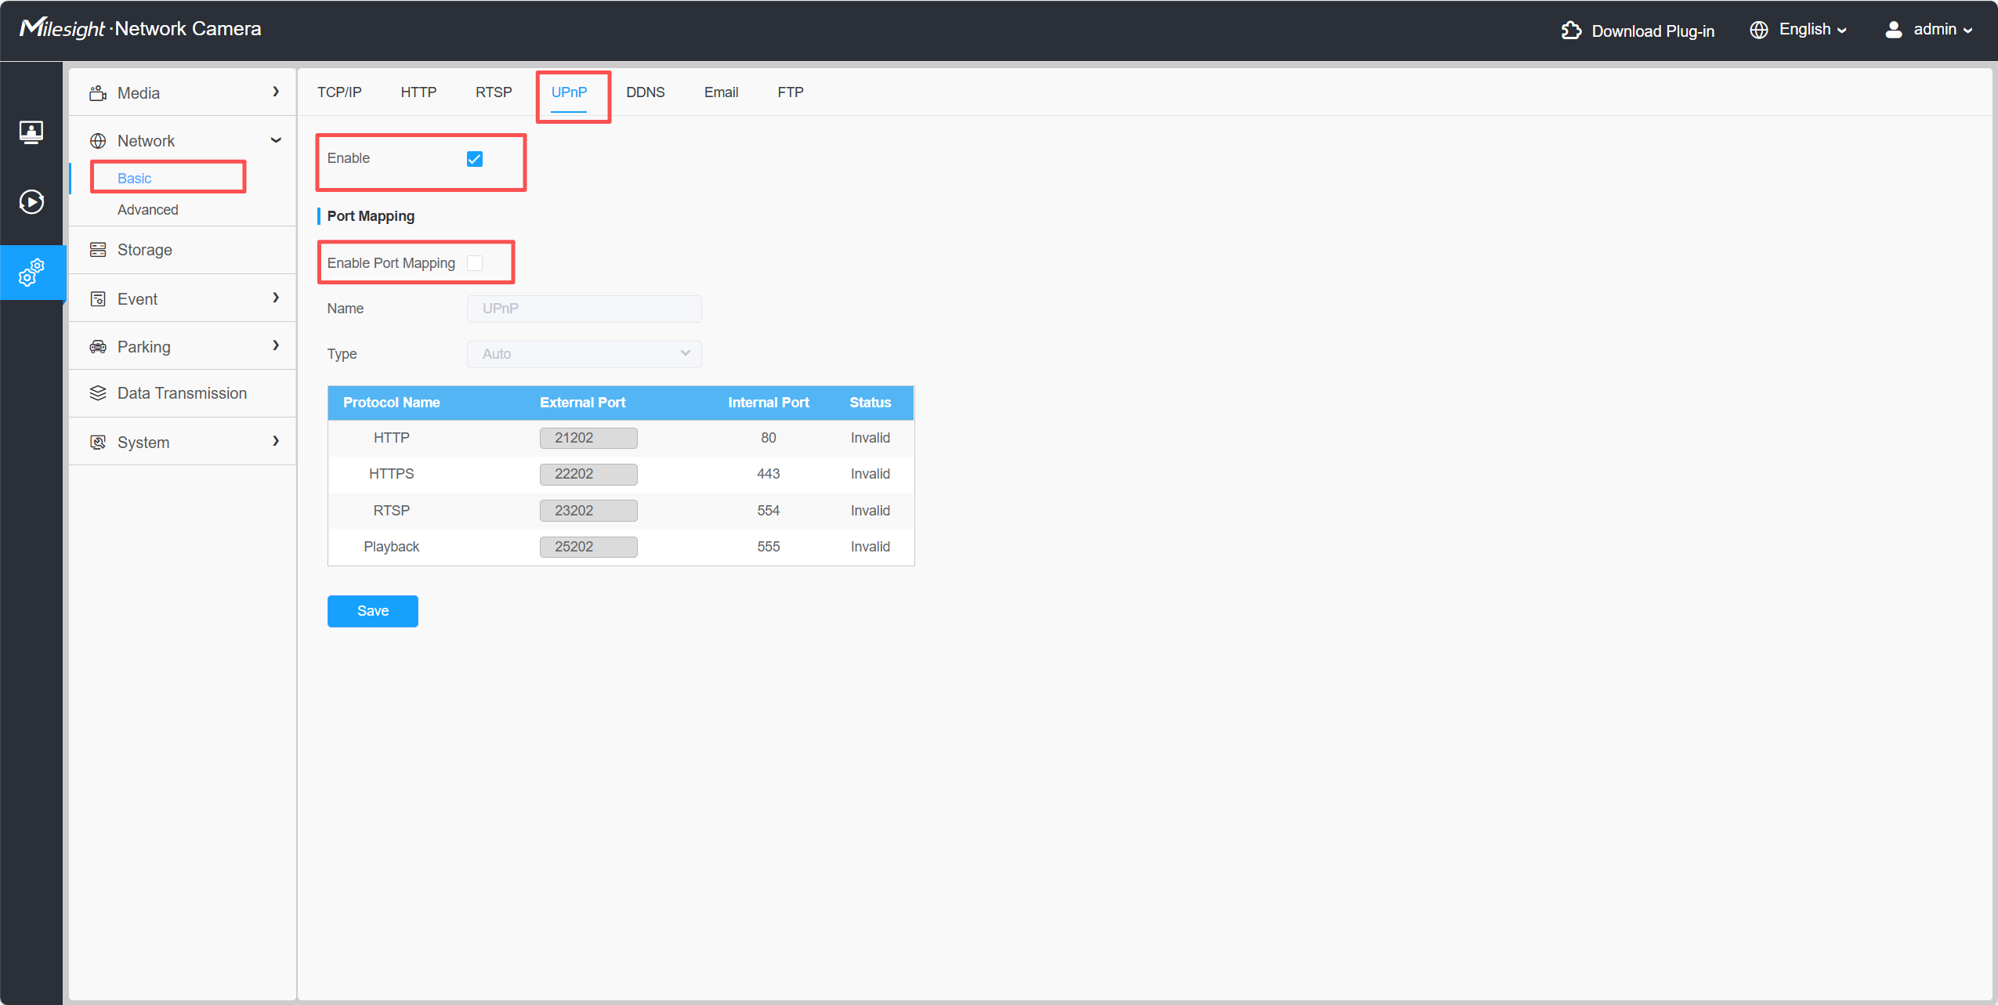Click the Download Plug-in cloud icon
The height and width of the screenshot is (1005, 1998).
1571,31
